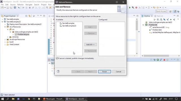Click the red stop toolbar icon
The width and height of the screenshot is (181, 101).
coord(136,8)
